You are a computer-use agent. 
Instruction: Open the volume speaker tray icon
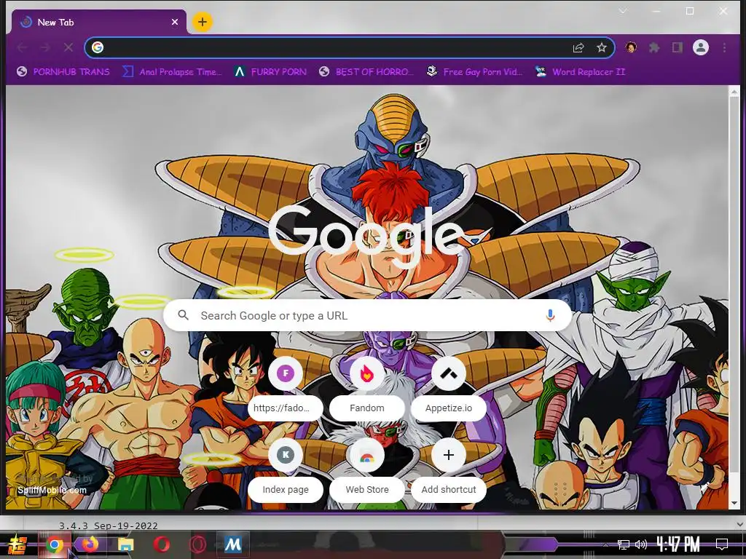[x=641, y=544]
